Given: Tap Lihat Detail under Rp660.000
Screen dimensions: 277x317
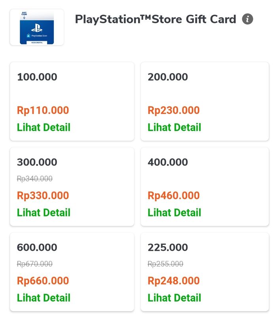Looking at the screenshot, I should (44, 298).
